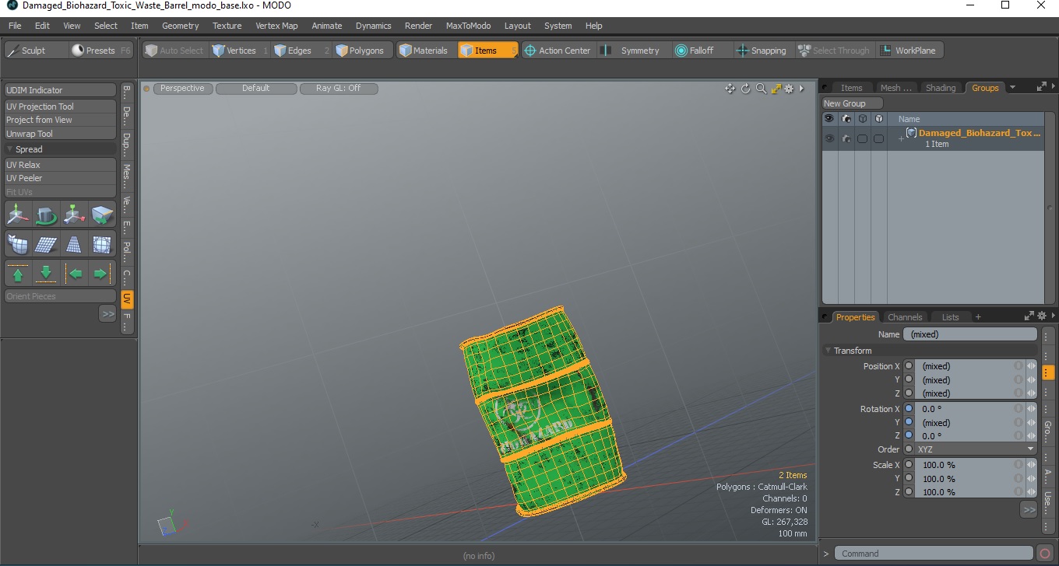Toggle visibility eye for Damaged_Biohazard group

point(829,138)
